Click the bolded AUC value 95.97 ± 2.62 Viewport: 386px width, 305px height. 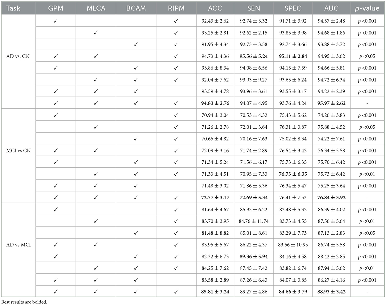(x=331, y=103)
